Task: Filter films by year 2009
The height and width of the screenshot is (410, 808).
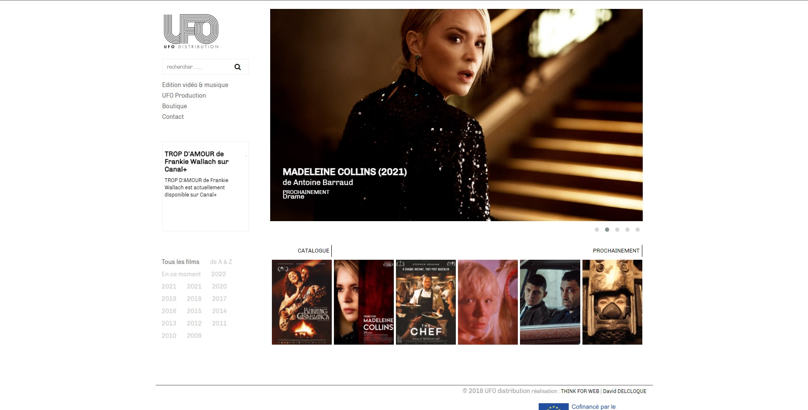Action: pyautogui.click(x=194, y=336)
